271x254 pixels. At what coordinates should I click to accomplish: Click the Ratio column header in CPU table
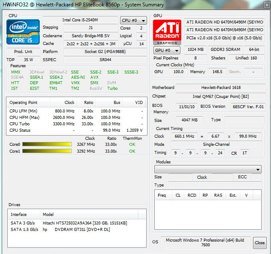86,103
